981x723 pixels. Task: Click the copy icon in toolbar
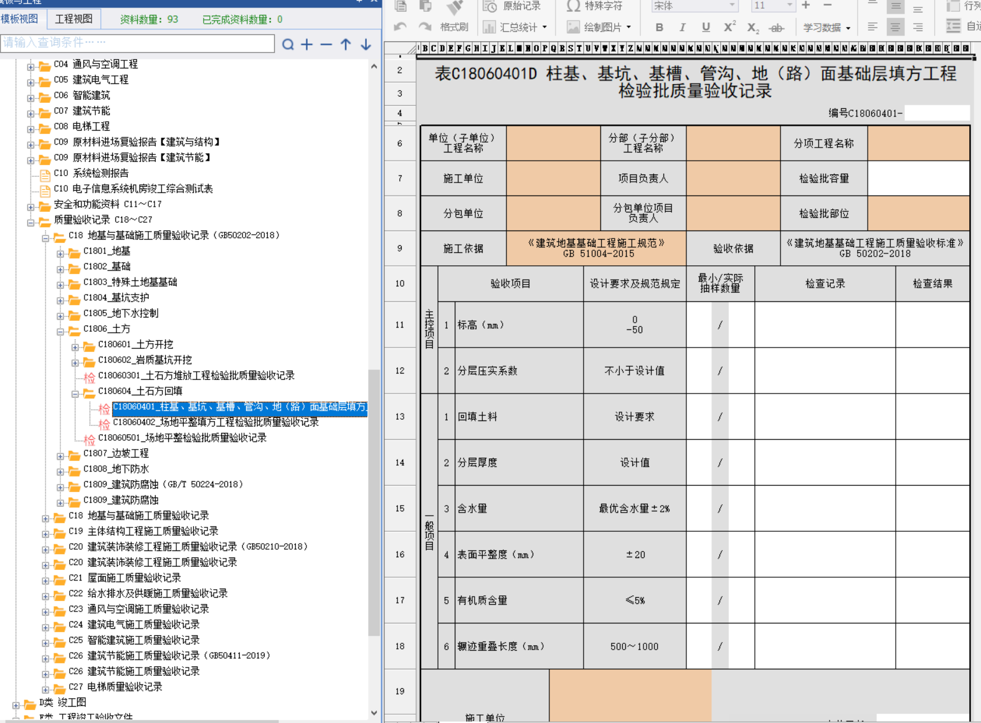coord(400,6)
